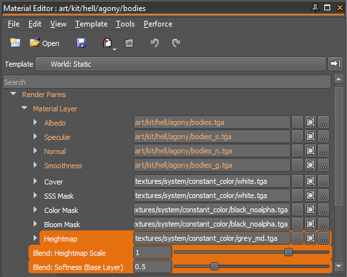Open the clipboard icon dropdown arrow
Viewport: 347px width, 277px height.
(x=115, y=50)
